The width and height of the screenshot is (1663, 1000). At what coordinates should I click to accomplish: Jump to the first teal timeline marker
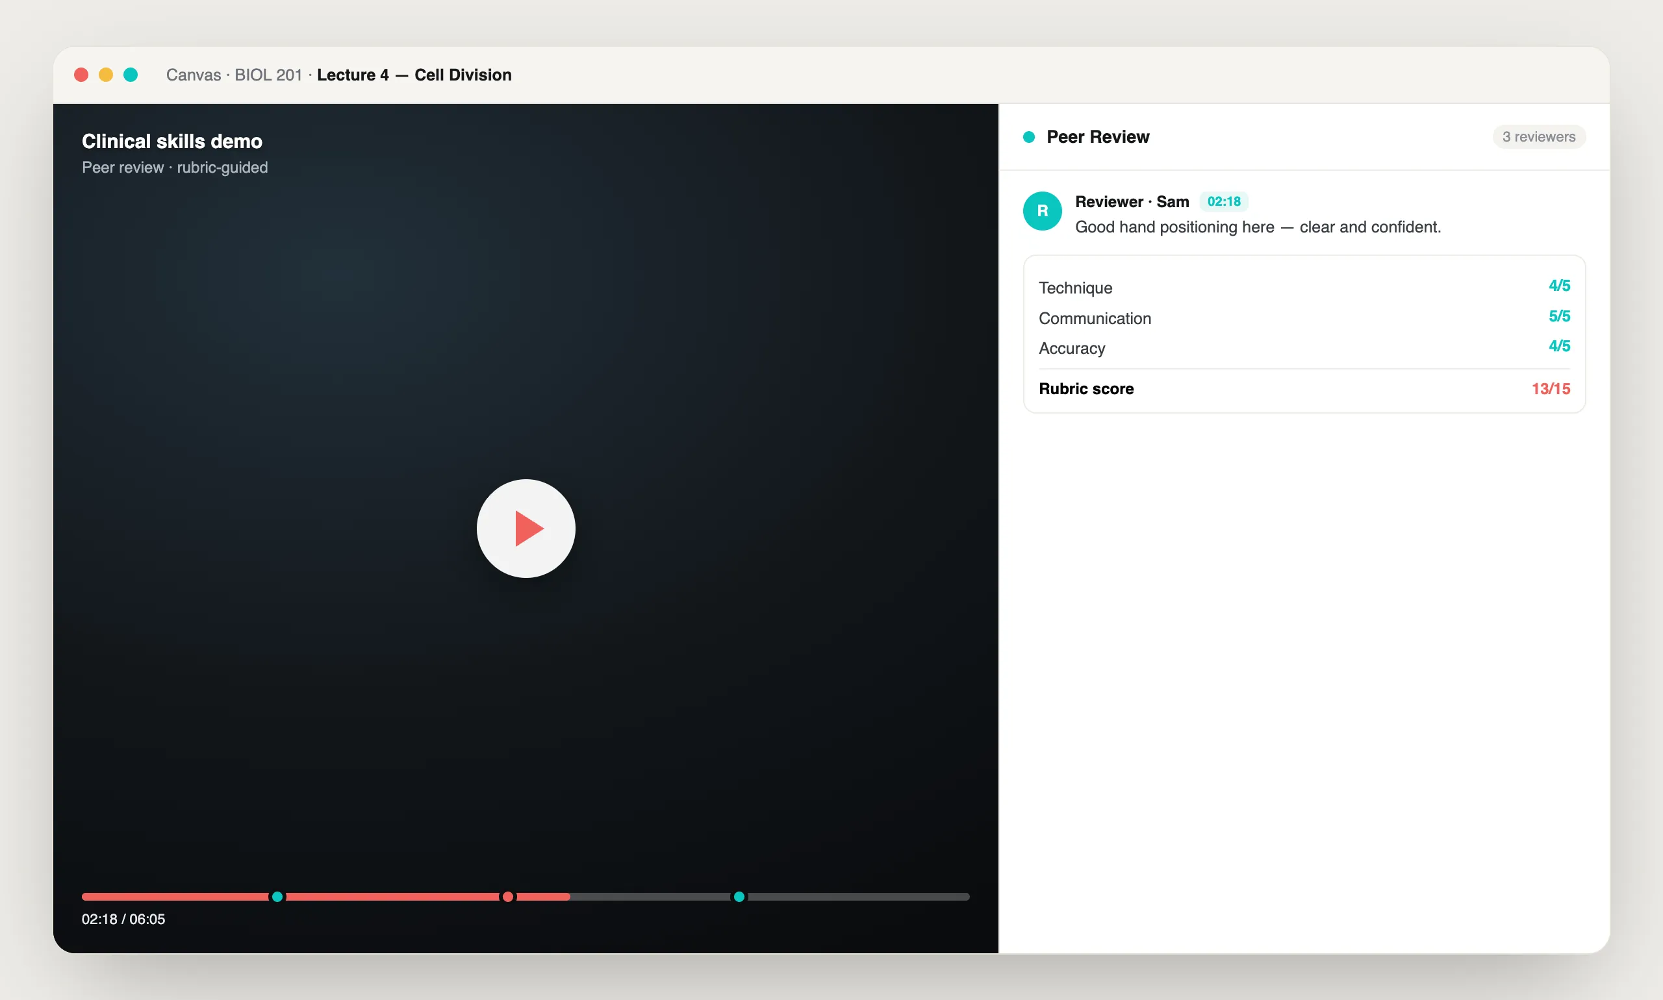coord(277,896)
